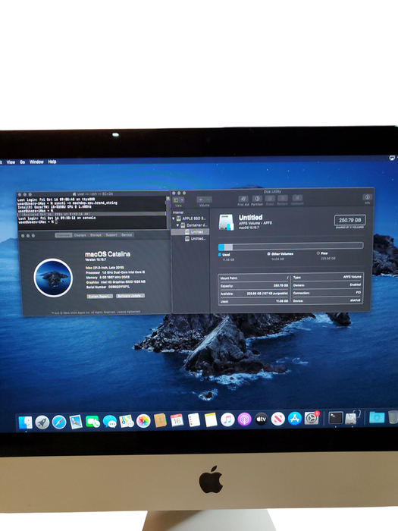Collapse the APPLE SSD disclosure triangle
The height and width of the screenshot is (531, 398).
pos(174,218)
